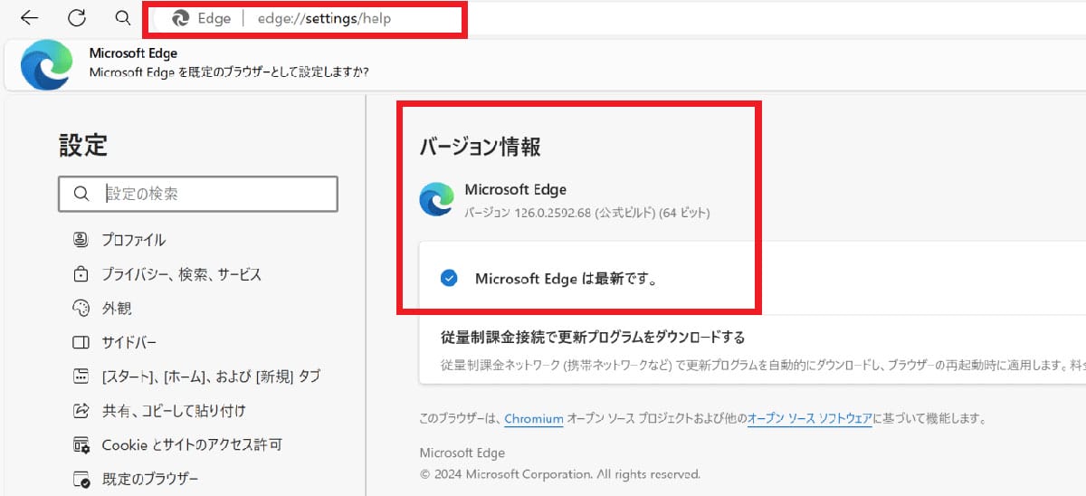Click inside the 設定の検索 search field
The height and width of the screenshot is (496, 1086).
pyautogui.click(x=198, y=194)
